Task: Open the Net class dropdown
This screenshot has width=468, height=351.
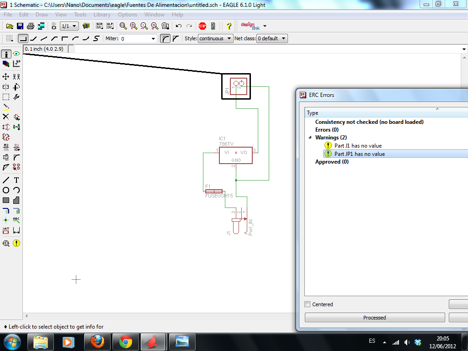Action: point(272,38)
